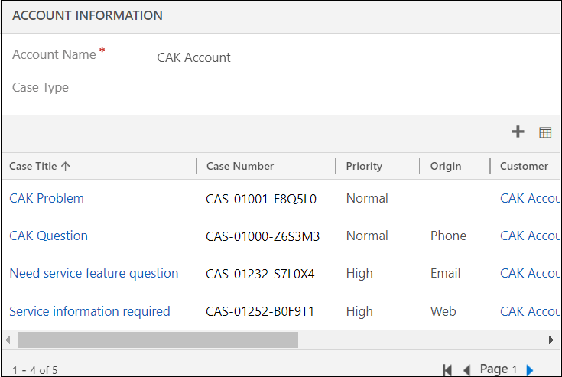Open the grid view icon above table
Screen dimensions: 562x377
click(545, 132)
